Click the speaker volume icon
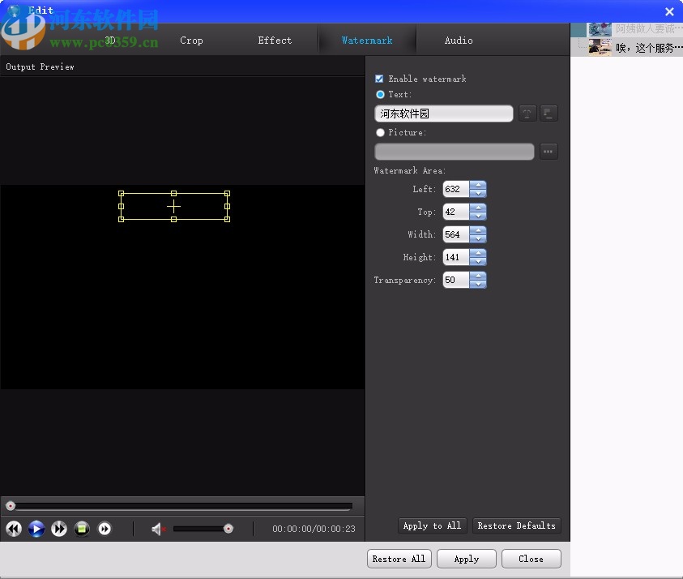The width and height of the screenshot is (683, 579). tap(157, 529)
